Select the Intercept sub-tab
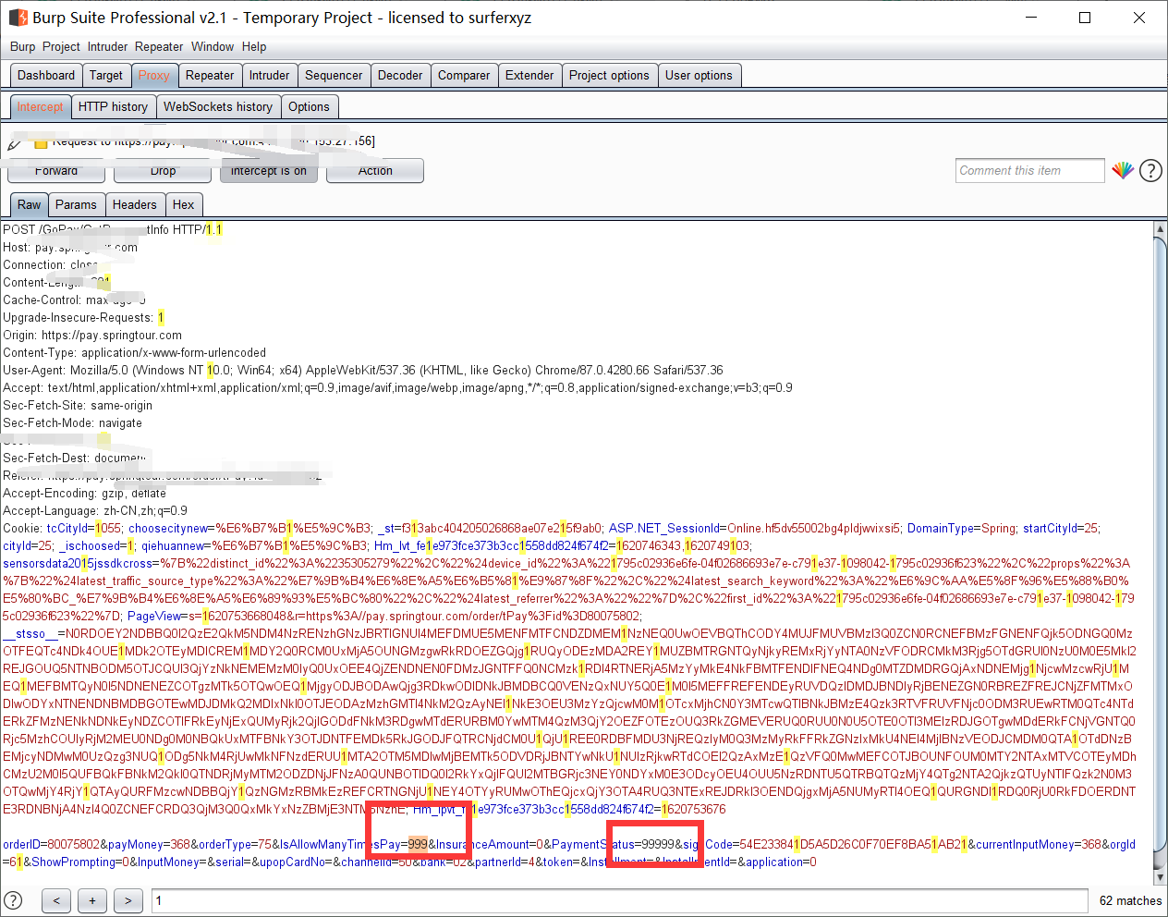This screenshot has height=917, width=1168. pos(40,107)
